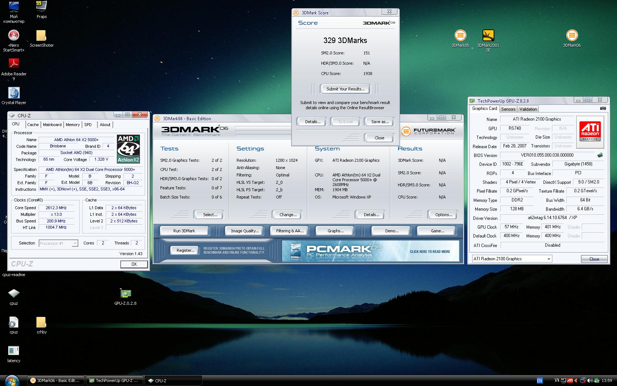Screen dimensions: 617x386
Task: Switch to CPU-Z taskbar button
Action: (x=173, y=380)
